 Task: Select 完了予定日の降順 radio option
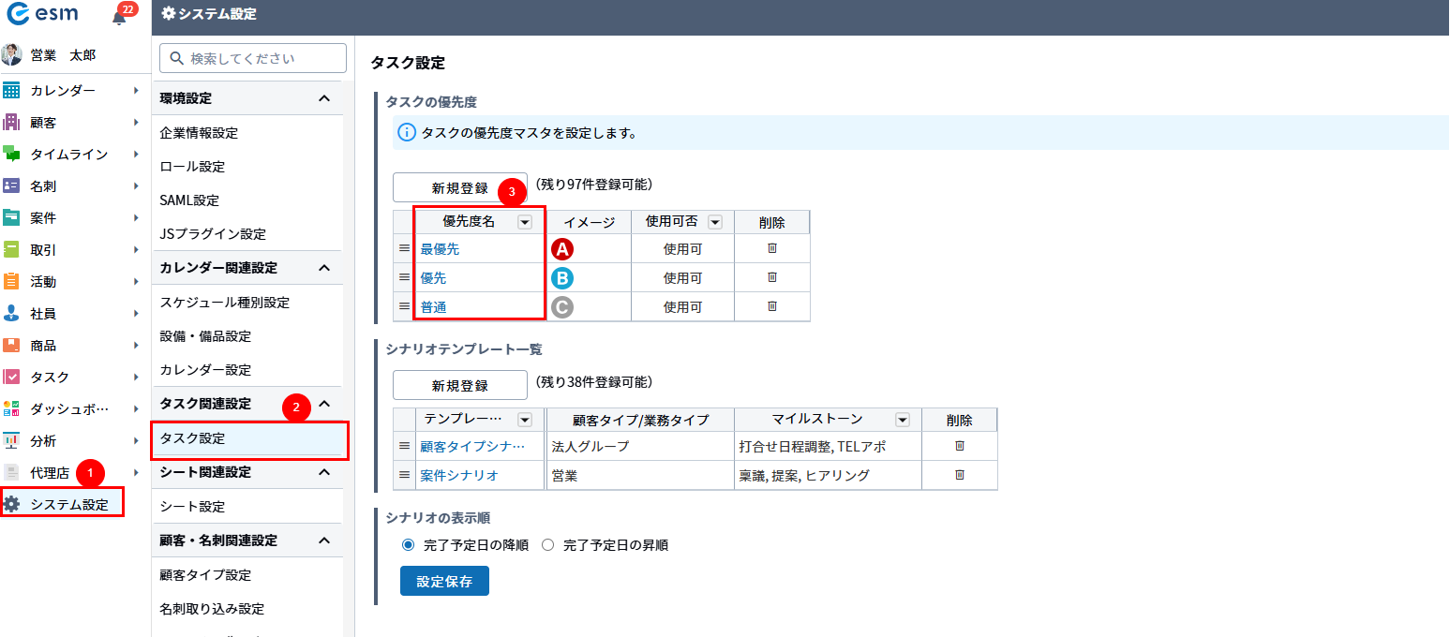pyautogui.click(x=408, y=544)
